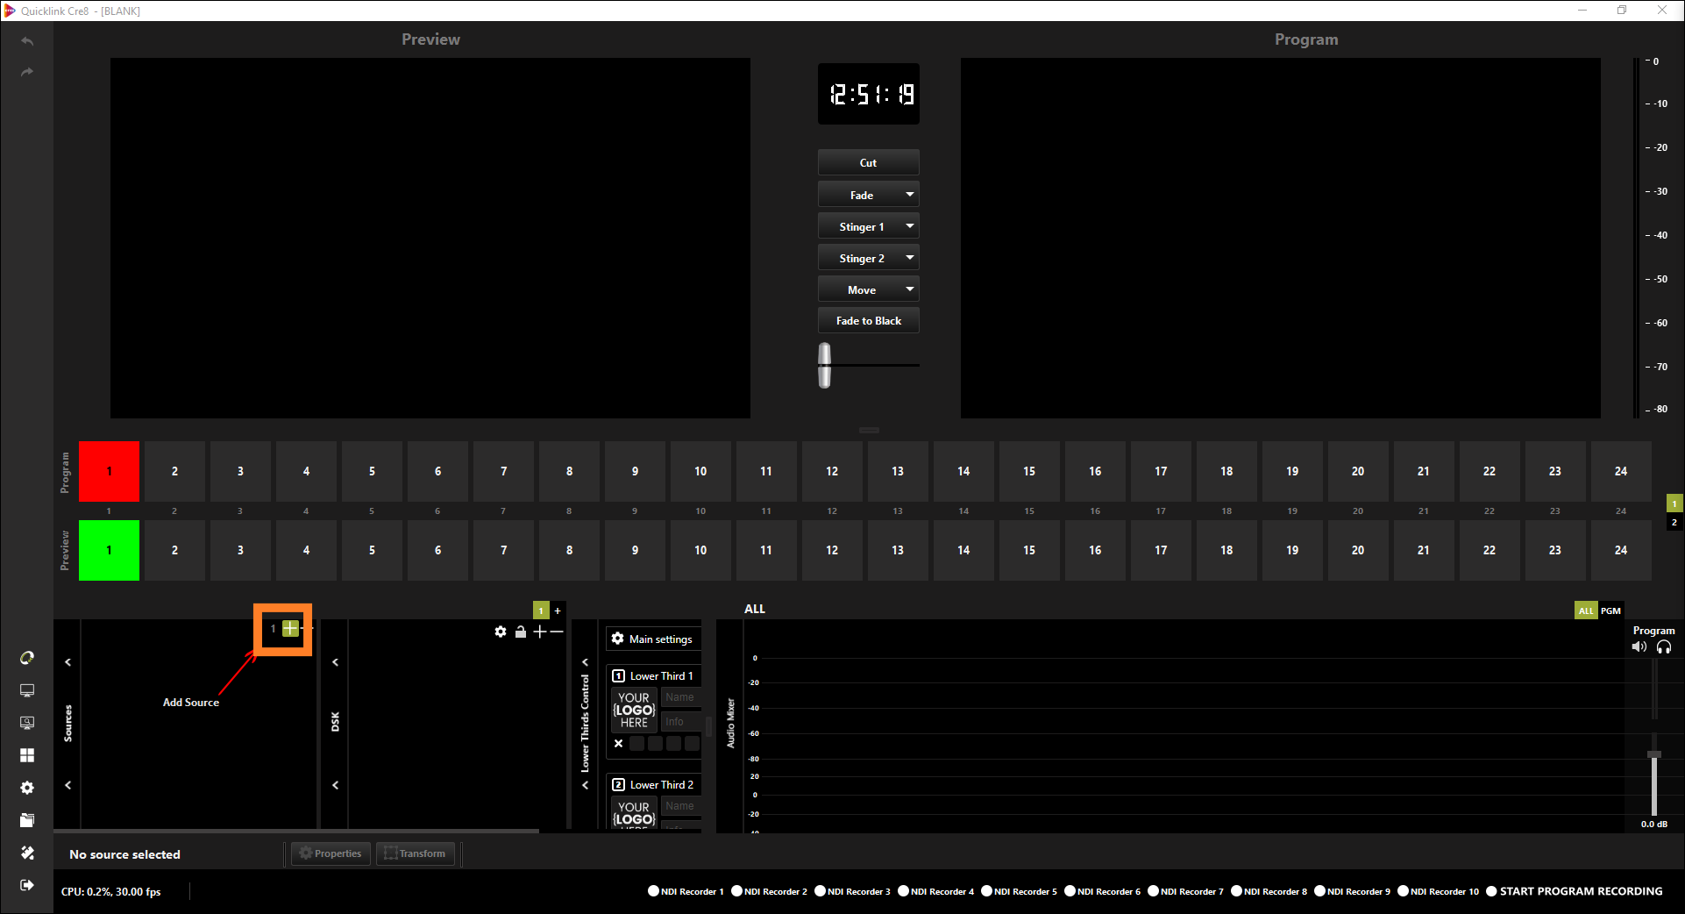Screen dimensions: 1685x914
Task: Switch to bus page 2
Action: (1674, 522)
